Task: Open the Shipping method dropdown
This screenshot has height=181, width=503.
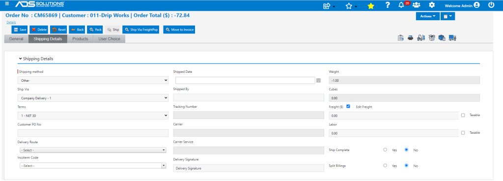Action: 93,80
